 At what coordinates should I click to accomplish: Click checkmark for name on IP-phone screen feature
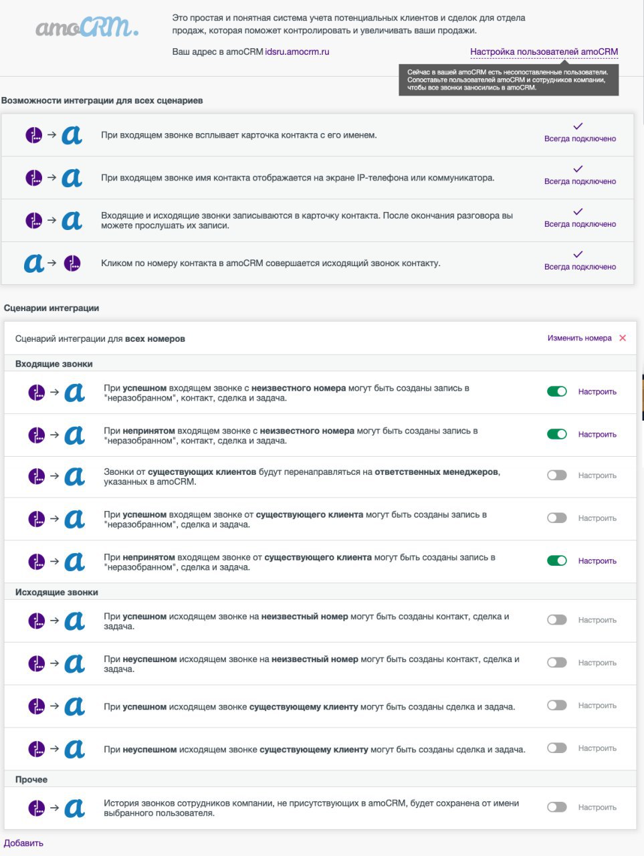[x=578, y=169]
